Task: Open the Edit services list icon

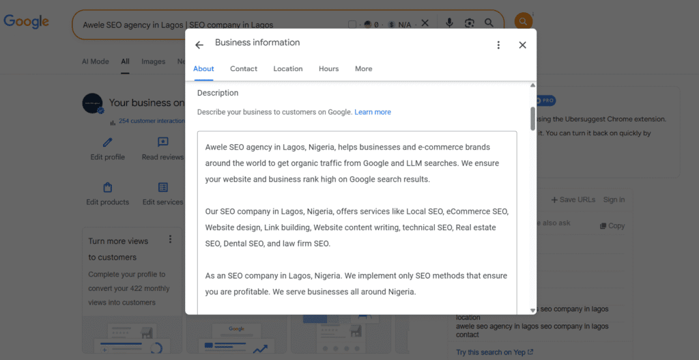Action: pos(162,187)
